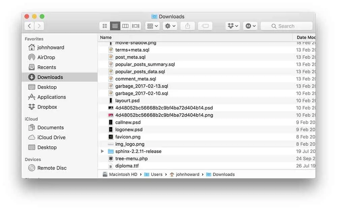337x209 pixels.
Task: Click the Edit Tags toolbar button
Action: click(x=205, y=26)
